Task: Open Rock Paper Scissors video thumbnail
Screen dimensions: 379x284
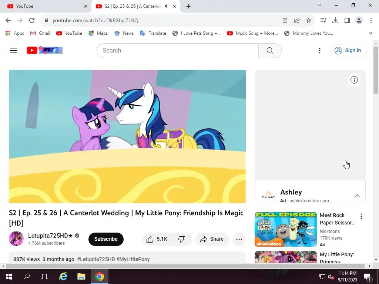Action: (286, 229)
